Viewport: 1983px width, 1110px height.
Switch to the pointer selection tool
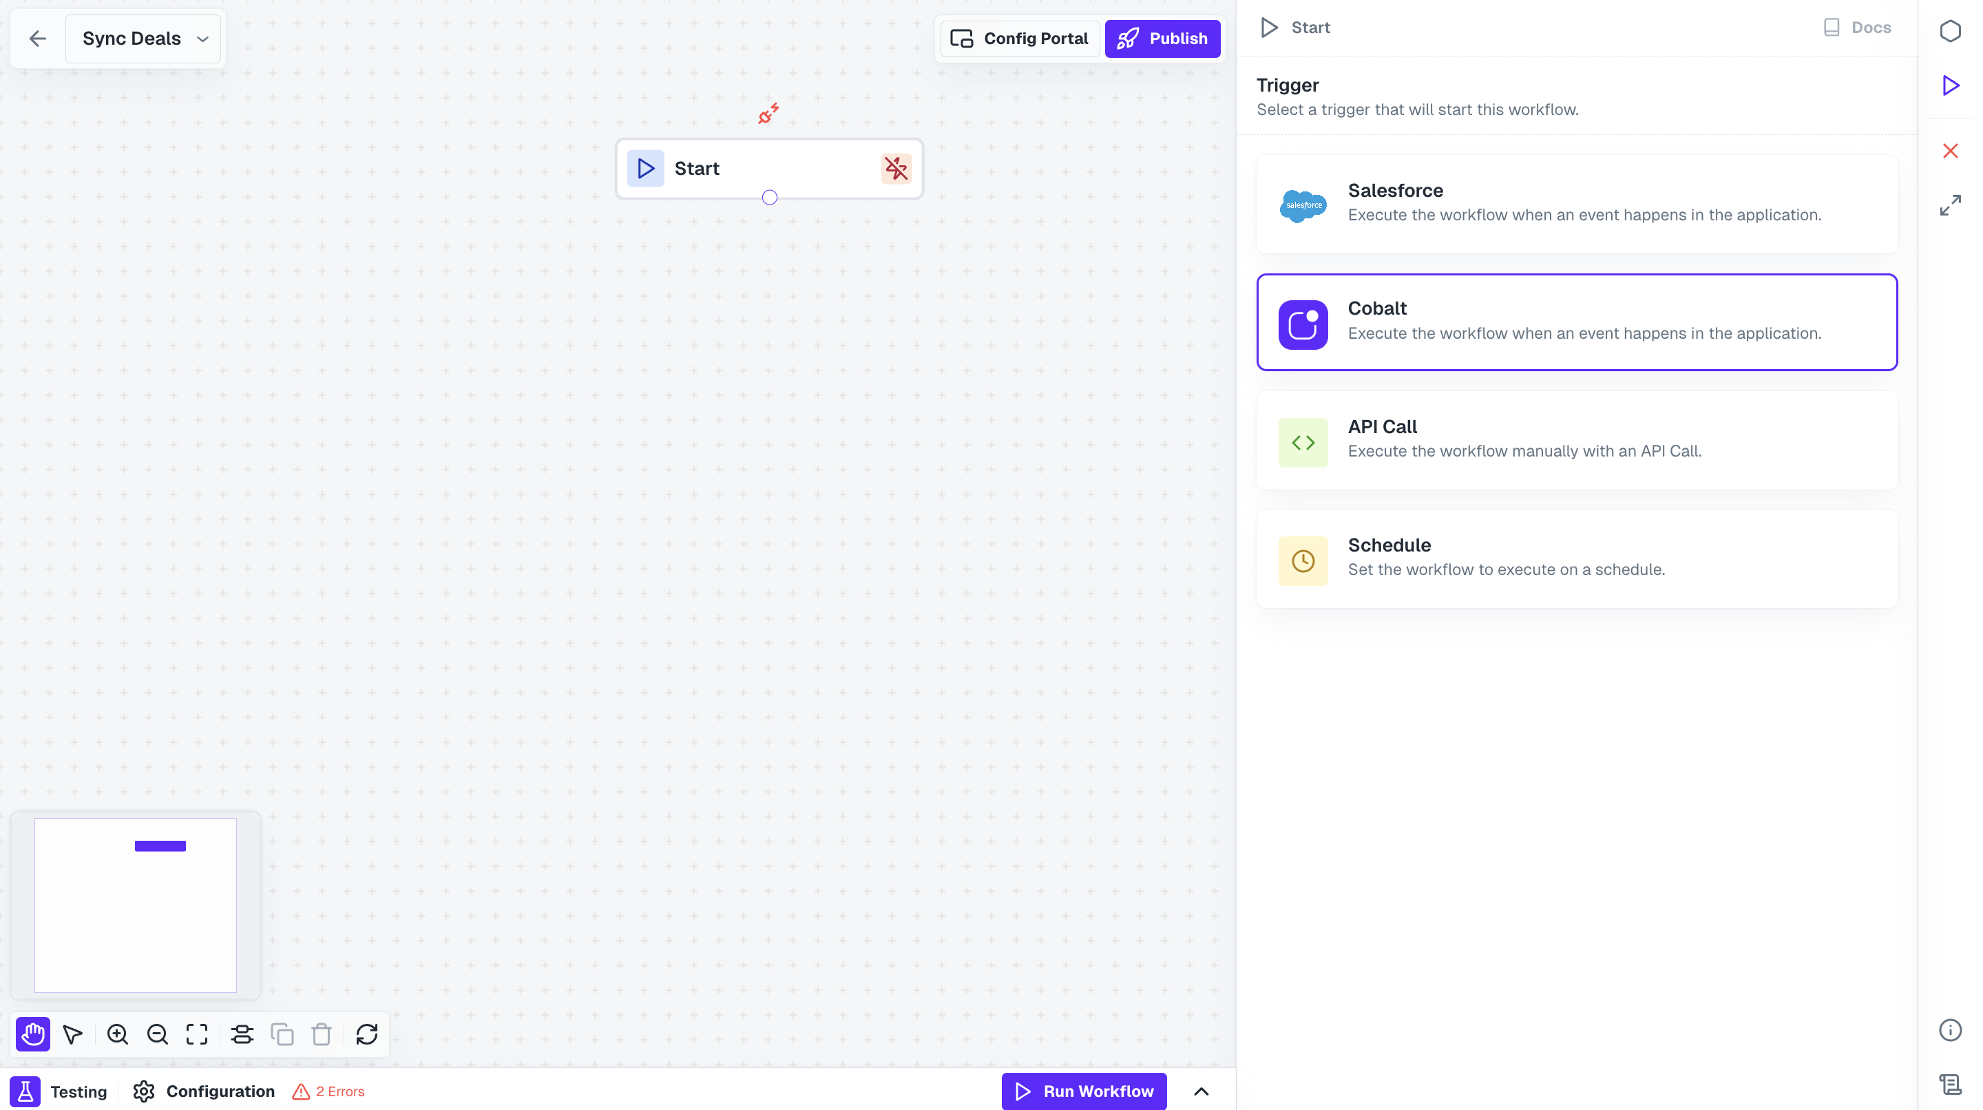click(x=73, y=1034)
